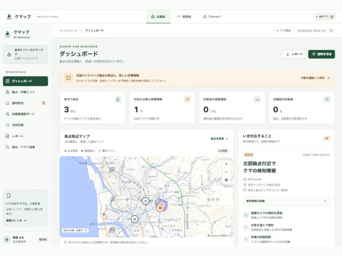Open the 見守り拠点 stat card
Viewport: 342px width, 256px height.
click(x=92, y=108)
